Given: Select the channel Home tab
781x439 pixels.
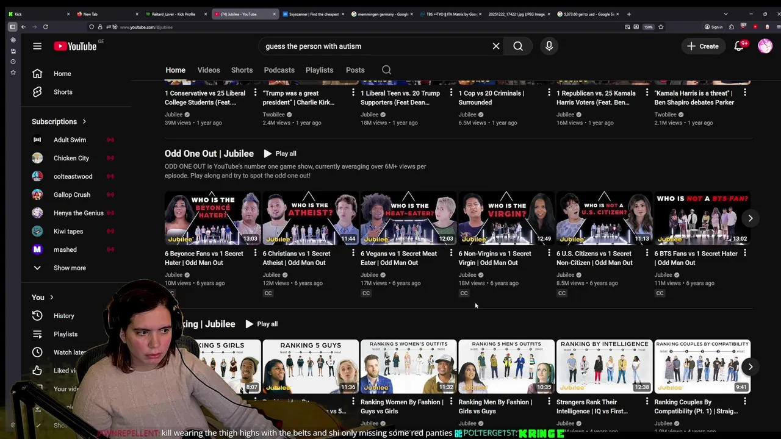Looking at the screenshot, I should [x=175, y=70].
